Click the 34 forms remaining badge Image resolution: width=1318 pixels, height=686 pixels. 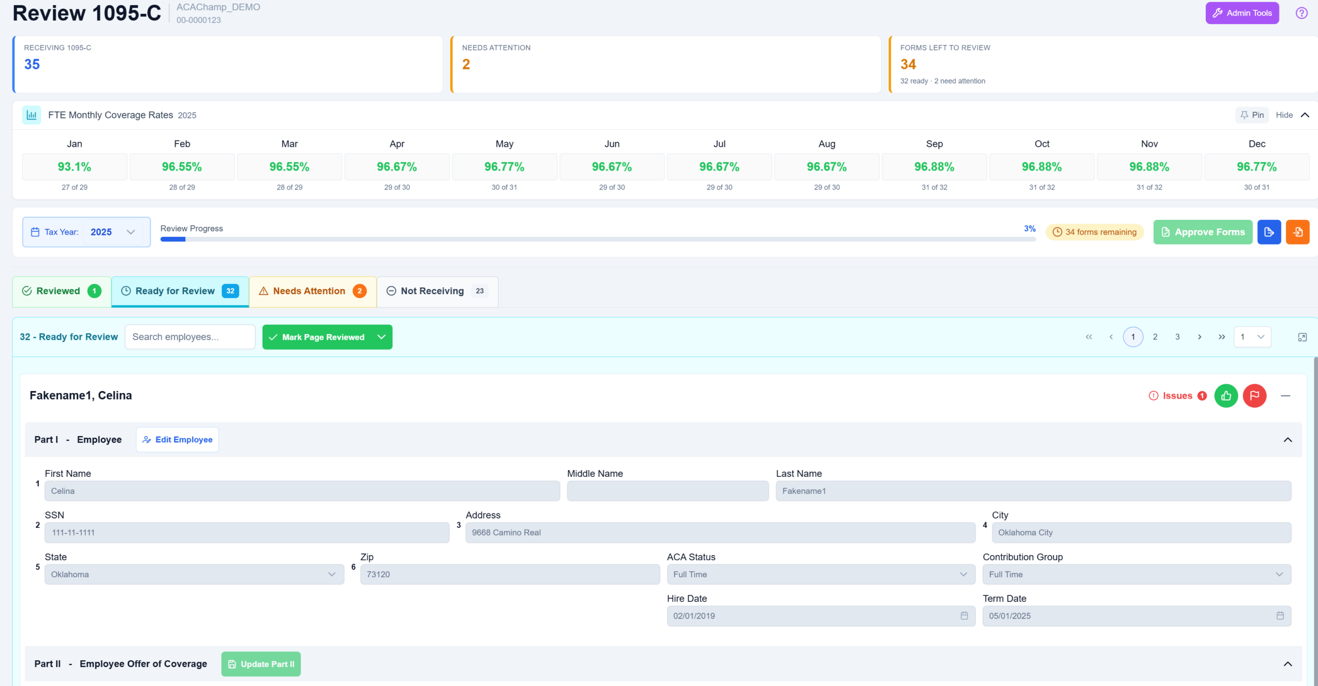(1095, 232)
